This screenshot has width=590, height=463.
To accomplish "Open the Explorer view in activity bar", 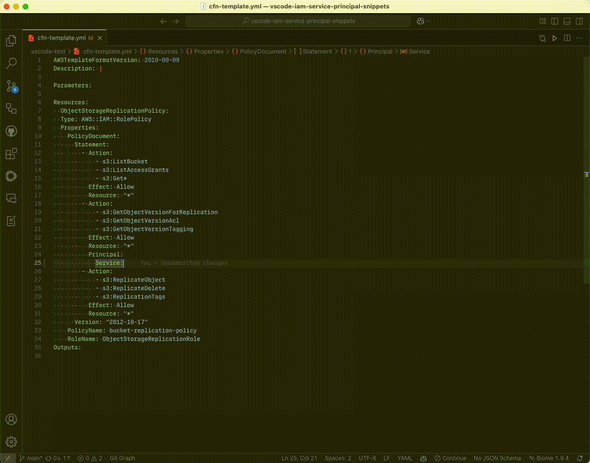I will [11, 41].
